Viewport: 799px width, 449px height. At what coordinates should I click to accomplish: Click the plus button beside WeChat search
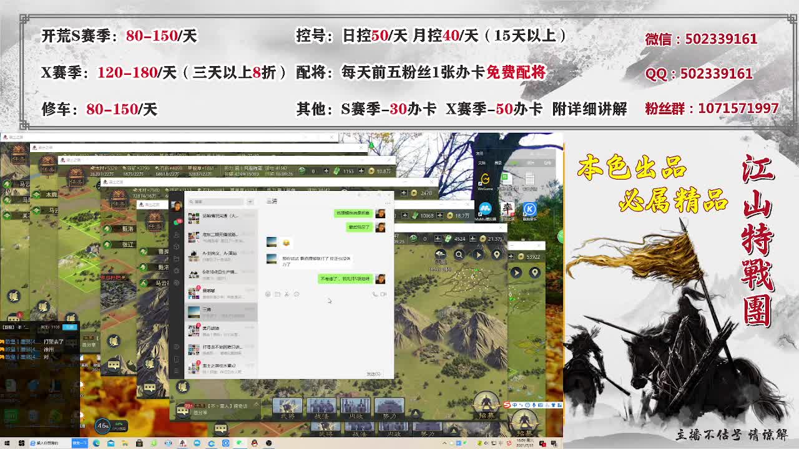tap(250, 201)
